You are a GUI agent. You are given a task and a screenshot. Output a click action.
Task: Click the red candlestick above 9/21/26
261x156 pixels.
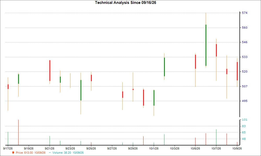click(50, 71)
